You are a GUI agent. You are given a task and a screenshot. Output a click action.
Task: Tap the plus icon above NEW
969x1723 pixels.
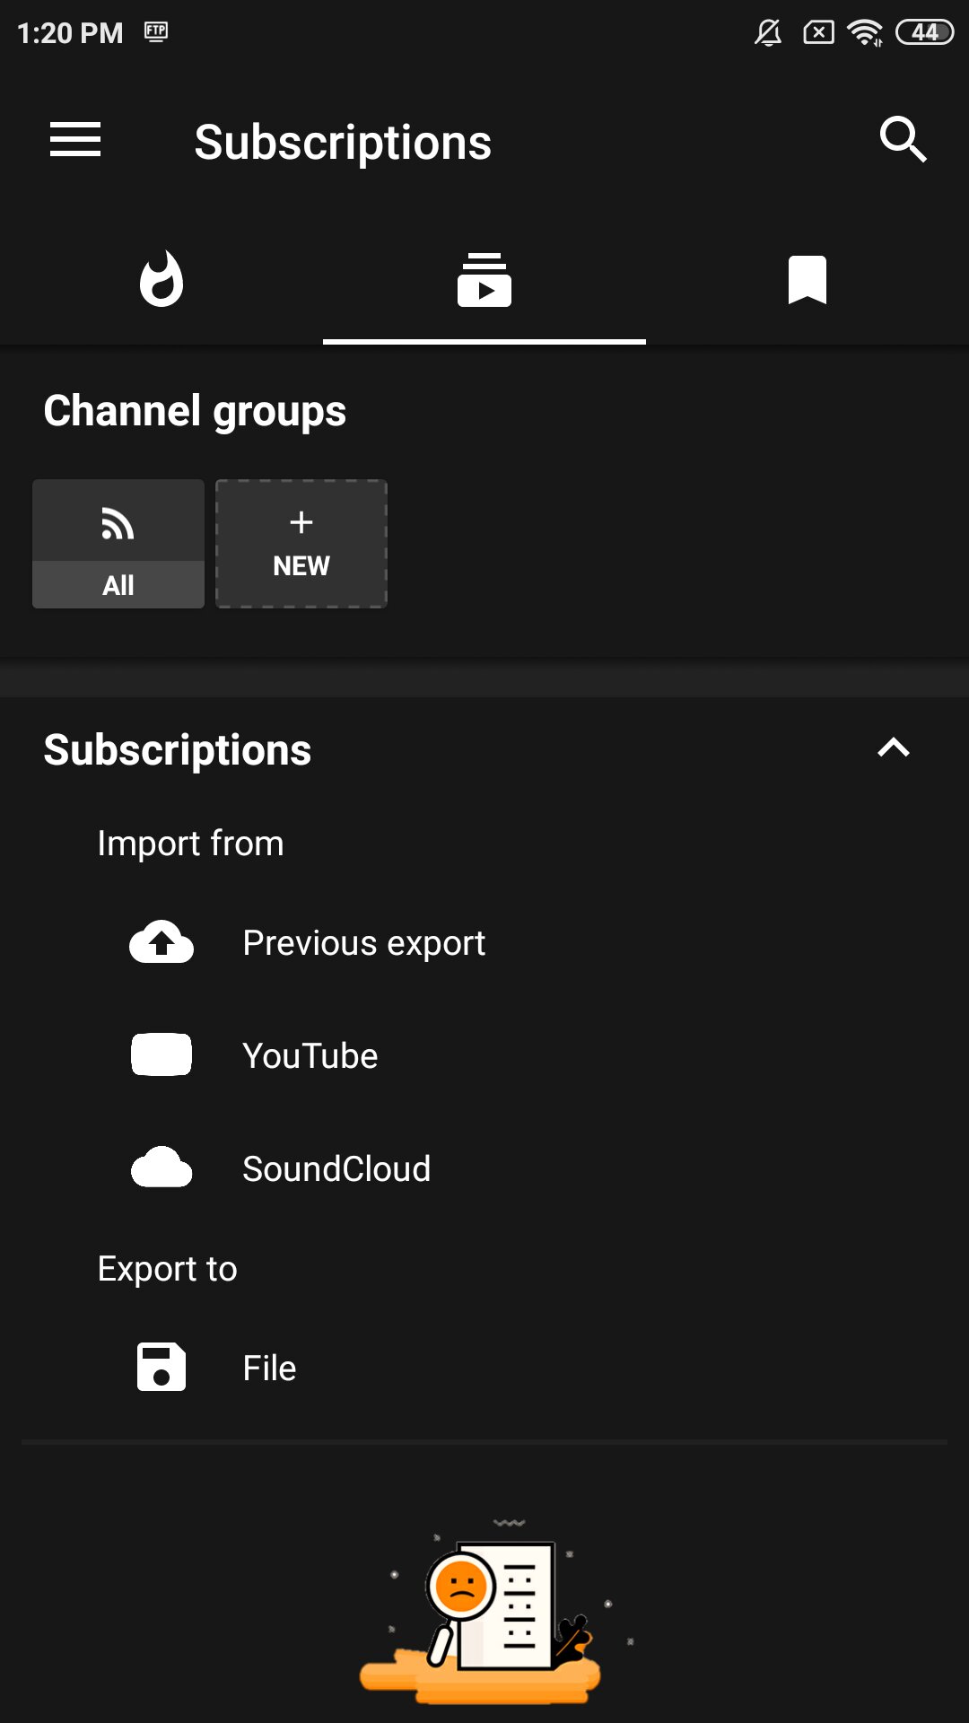click(x=301, y=522)
